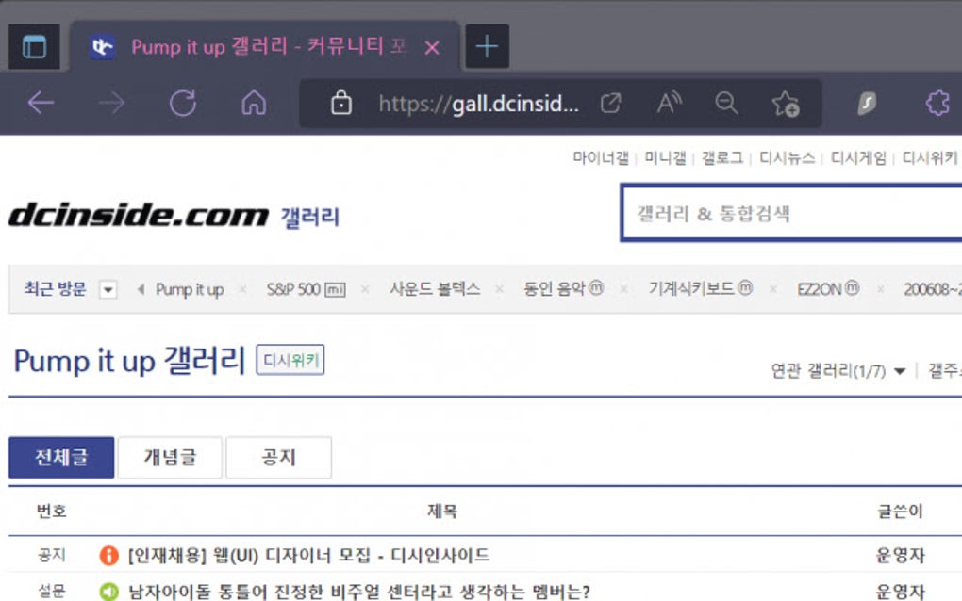Click the 공지 label in number column
The height and width of the screenshot is (601, 962).
pos(52,555)
